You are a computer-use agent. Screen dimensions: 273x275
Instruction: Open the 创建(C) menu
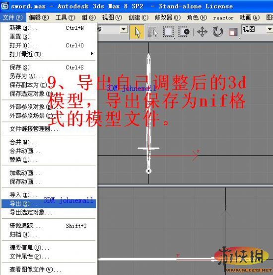click(x=138, y=17)
